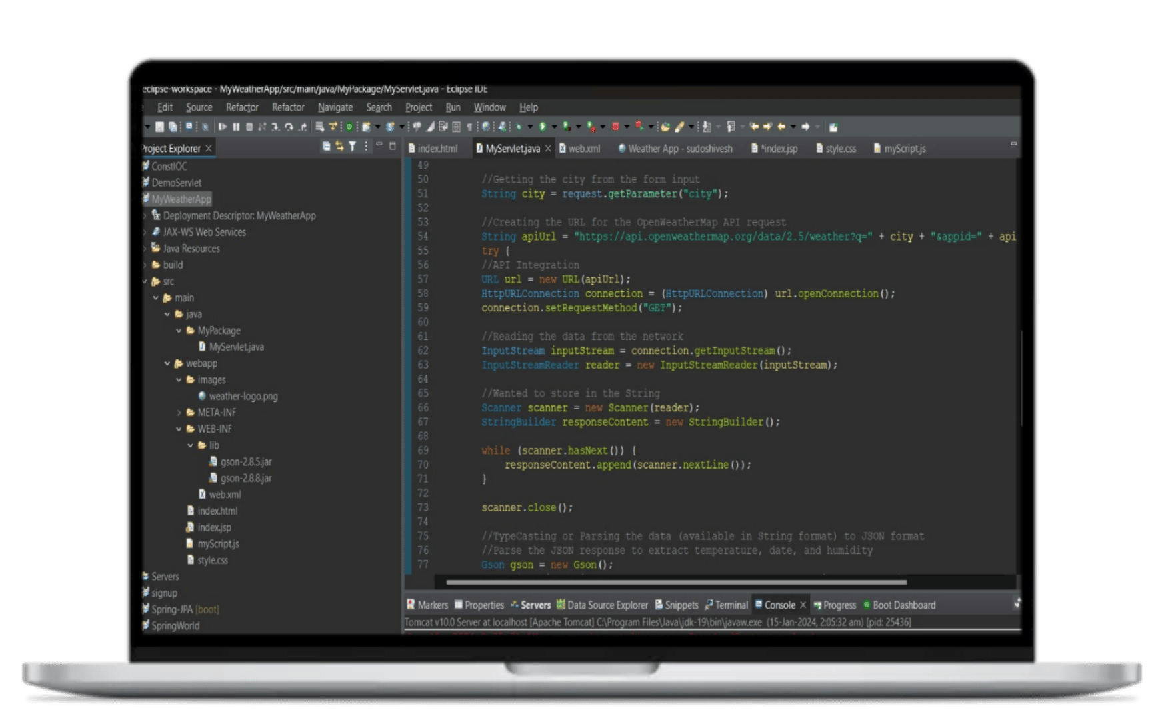Click the Save icon in the toolbar
Viewport: 1164px width, 720px height.
click(159, 127)
